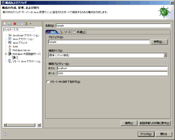
Task: Close the dialog with title bar X
Action: [172, 3]
